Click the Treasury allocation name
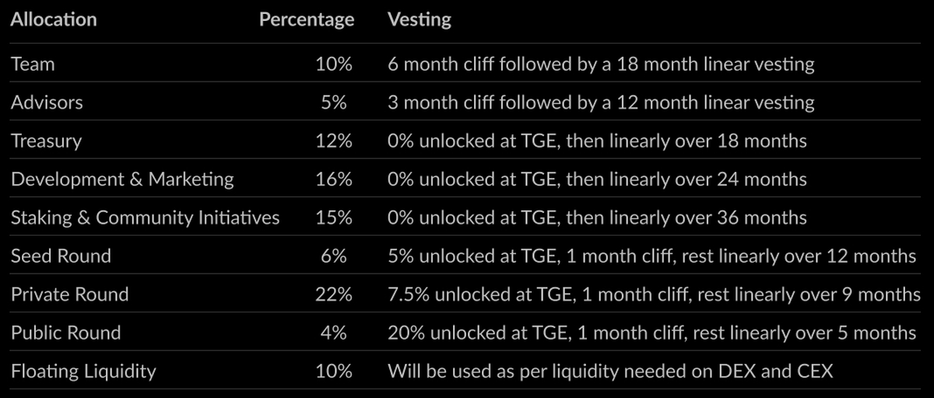The image size is (934, 398). (46, 141)
